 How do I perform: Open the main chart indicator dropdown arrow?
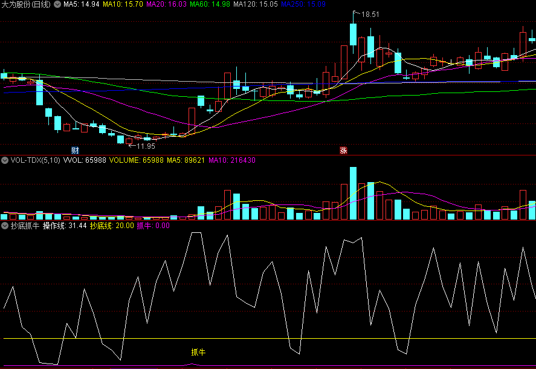57,4
